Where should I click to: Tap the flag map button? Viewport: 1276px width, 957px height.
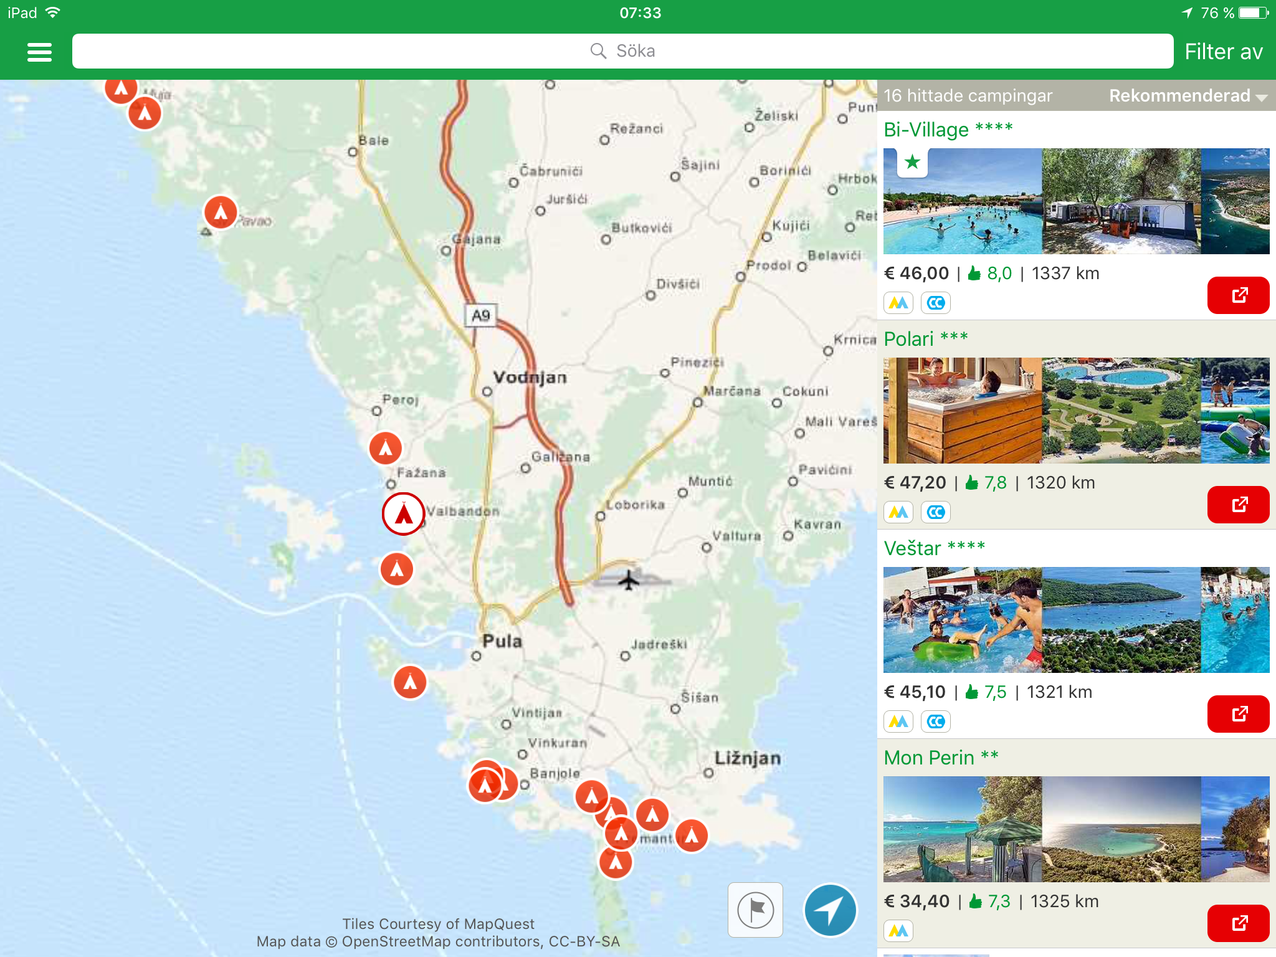(755, 910)
